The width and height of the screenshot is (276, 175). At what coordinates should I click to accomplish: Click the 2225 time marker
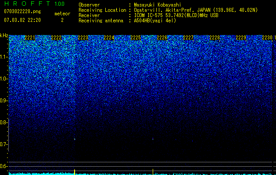[136, 38]
